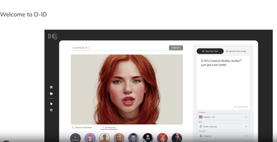
Task: Switch to Upload Voice Audio mode
Action: click(x=236, y=51)
